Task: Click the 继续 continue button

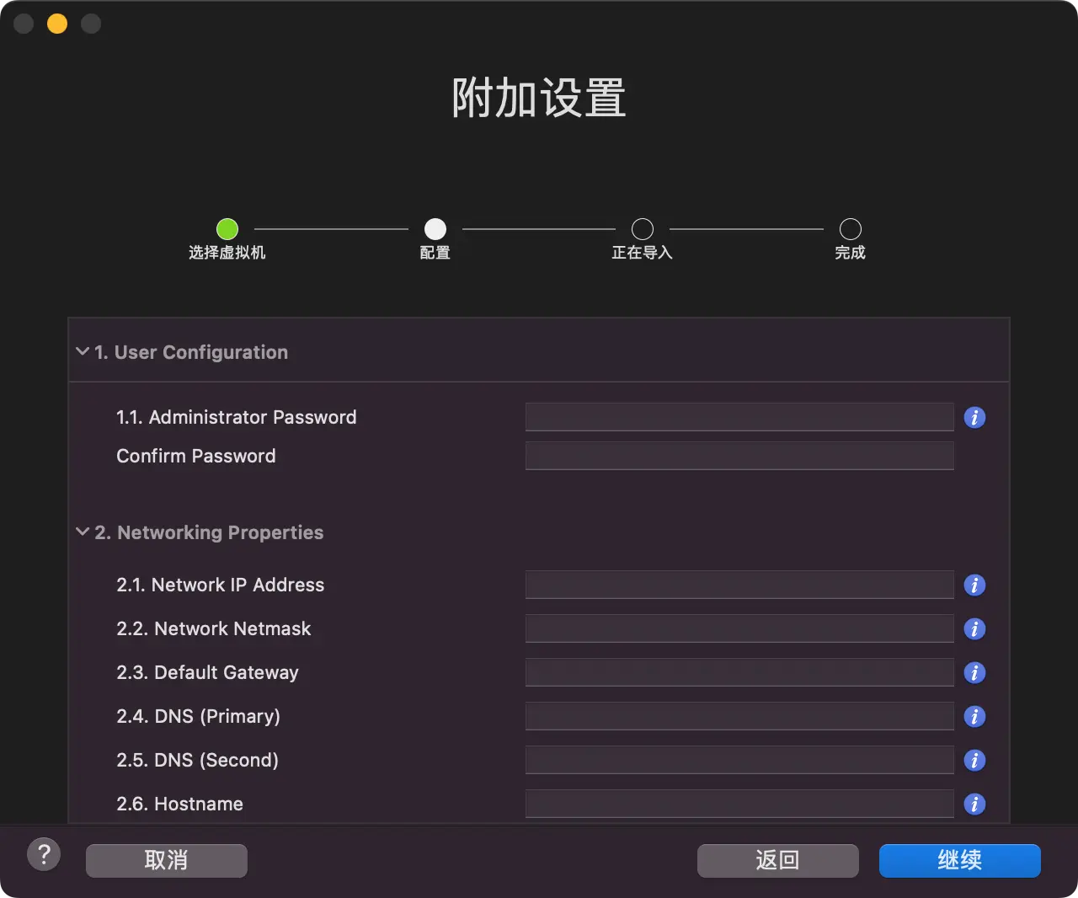Action: point(959,860)
